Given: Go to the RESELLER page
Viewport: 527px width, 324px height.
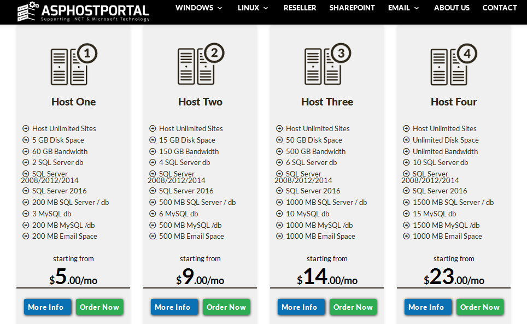Looking at the screenshot, I should 300,8.
